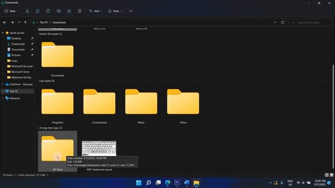Screen dimensions: 335x188
Task: Open the New item dropdown
Action: pyautogui.click(x=12, y=11)
